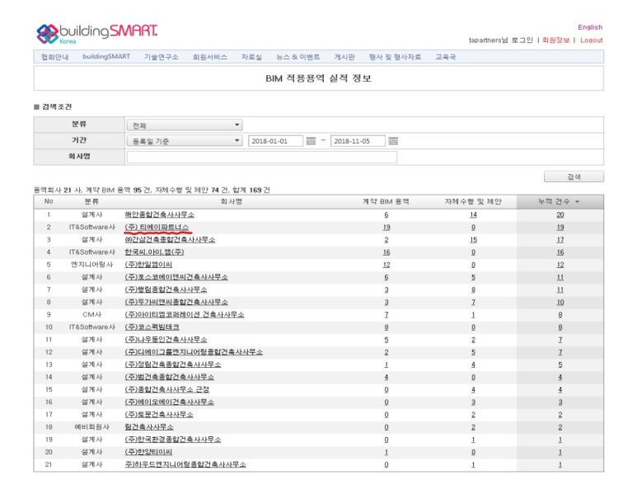This screenshot has width=637, height=494.
Task: Sort by 누적 건수 column arrow
Action: coord(577,202)
